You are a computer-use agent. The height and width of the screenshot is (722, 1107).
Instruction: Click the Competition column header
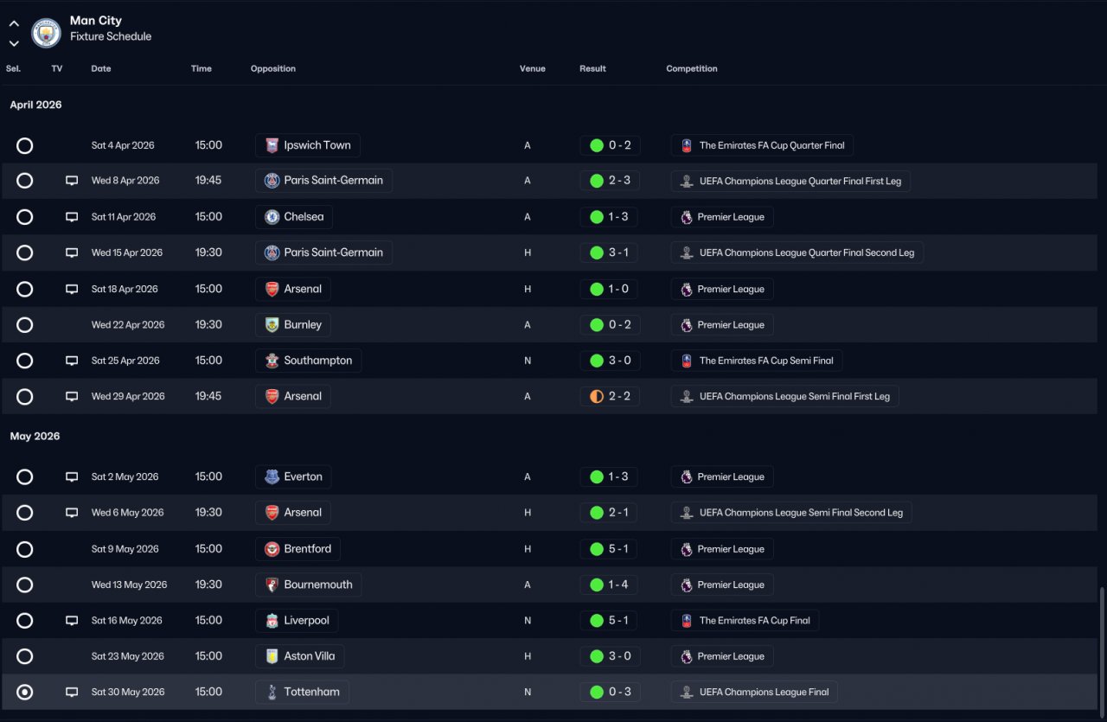(x=692, y=68)
